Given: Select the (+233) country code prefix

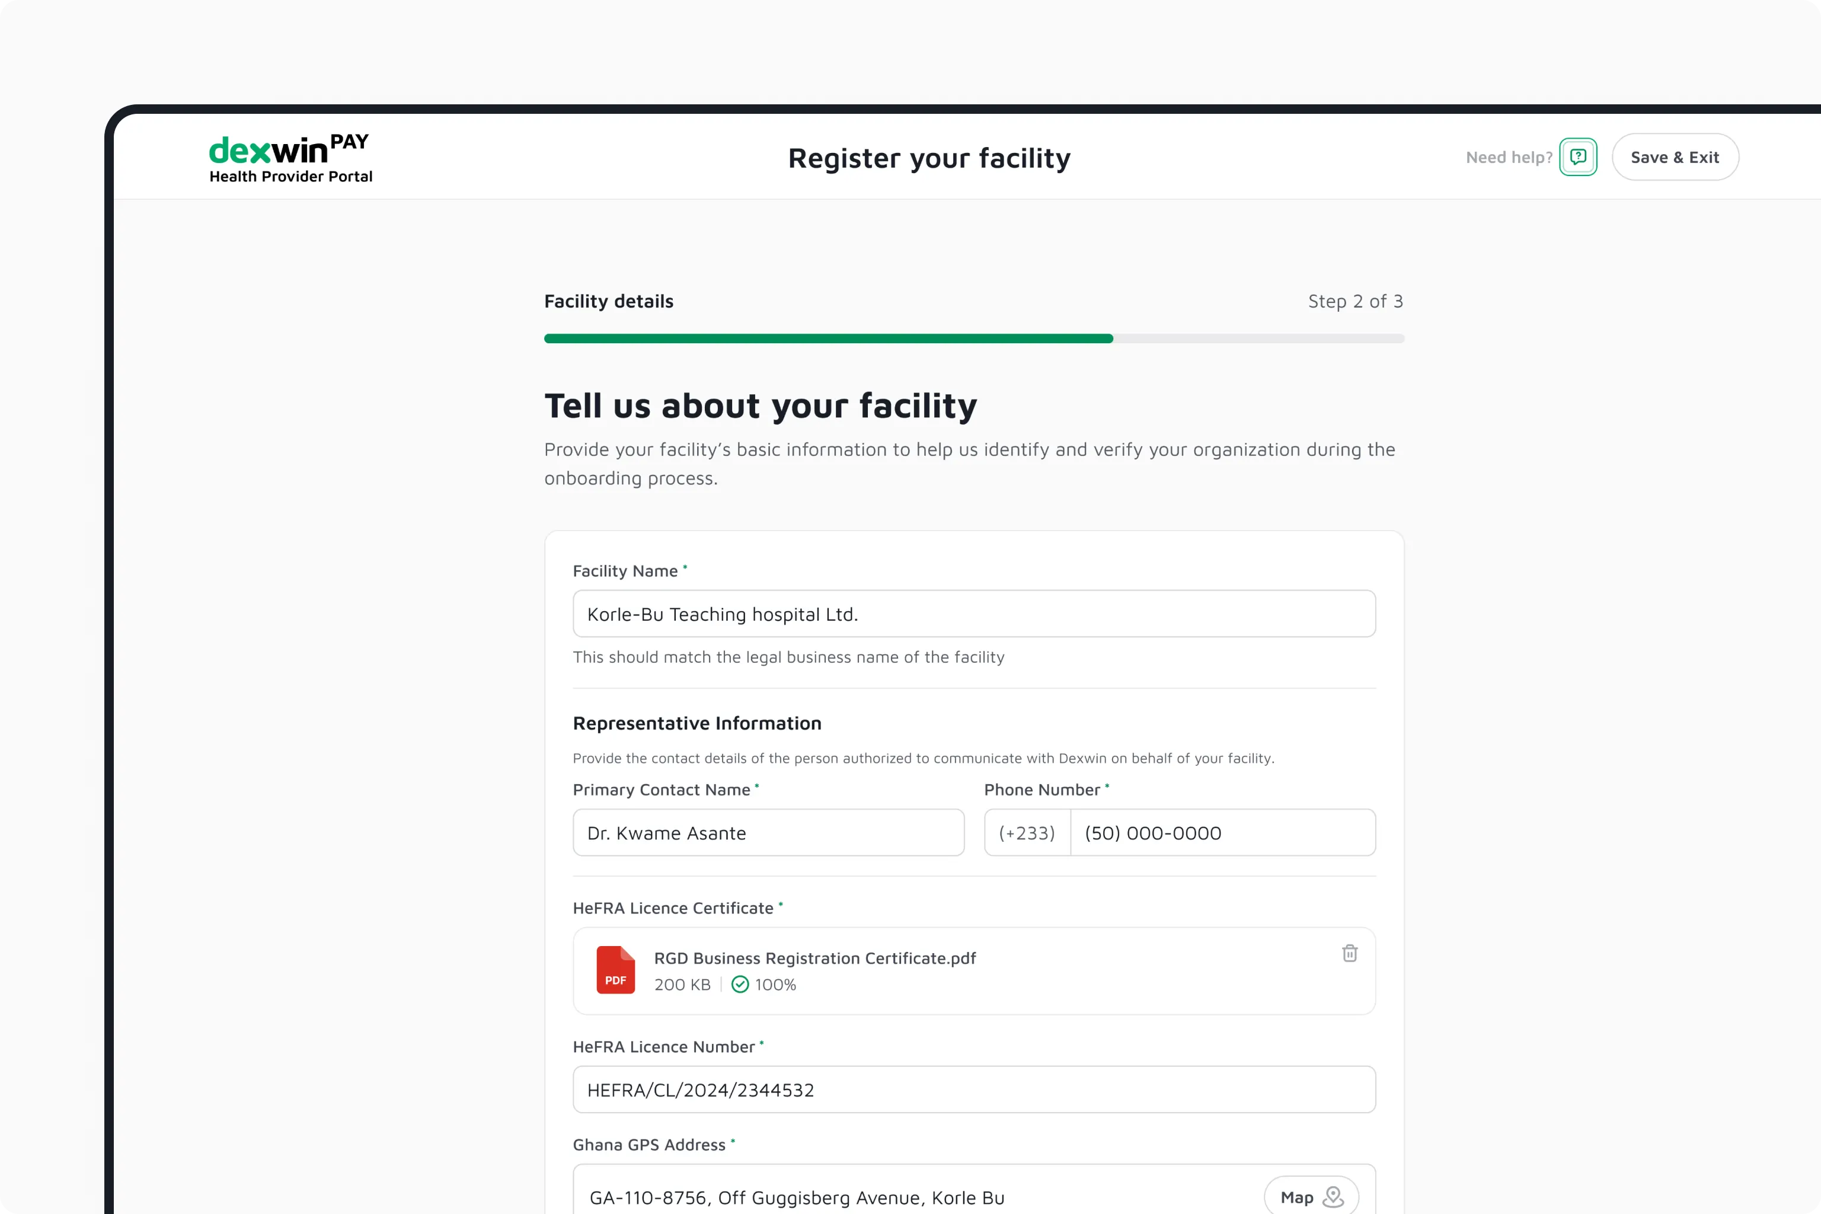Looking at the screenshot, I should click(x=1027, y=832).
